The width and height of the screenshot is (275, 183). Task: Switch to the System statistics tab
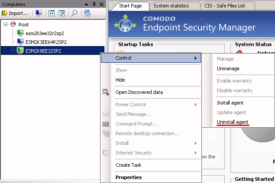click(x=171, y=6)
